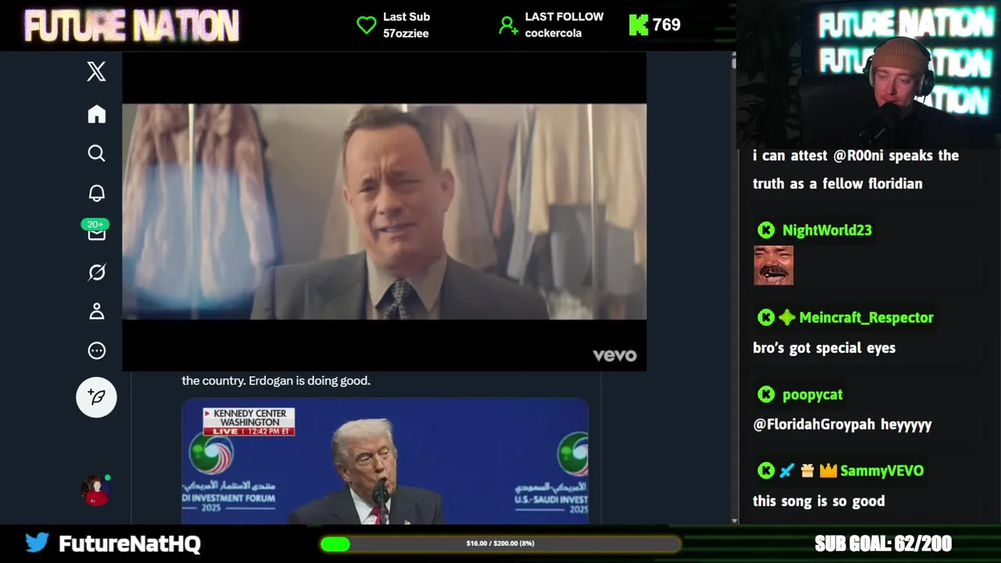1001x563 pixels.
Task: Click green badge beside poopycat
Action: tap(766, 395)
